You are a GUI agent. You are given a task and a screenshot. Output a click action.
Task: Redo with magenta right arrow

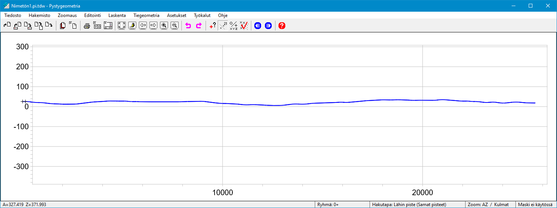pyautogui.click(x=199, y=26)
